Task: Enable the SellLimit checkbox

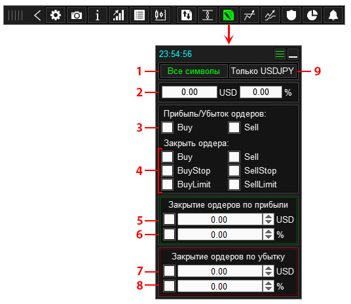Action: coord(234,184)
